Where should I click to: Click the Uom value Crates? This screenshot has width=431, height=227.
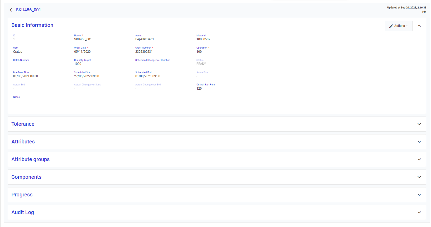point(18,52)
